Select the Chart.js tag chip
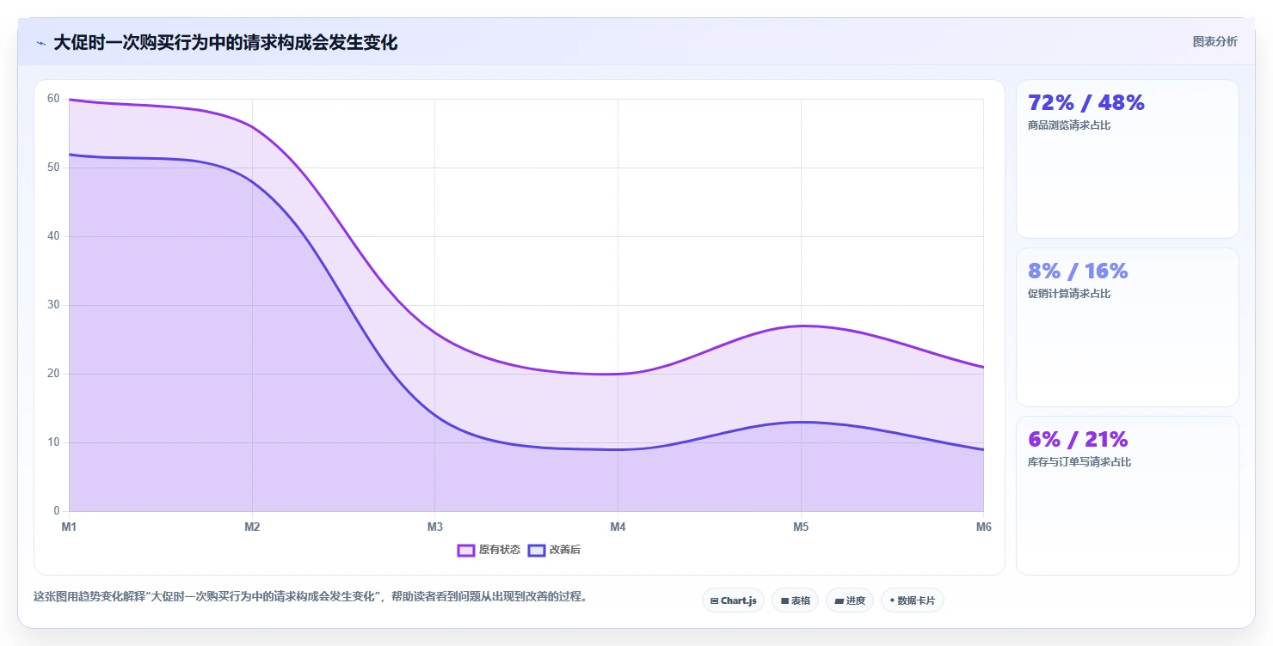The image size is (1273, 646). pos(733,600)
